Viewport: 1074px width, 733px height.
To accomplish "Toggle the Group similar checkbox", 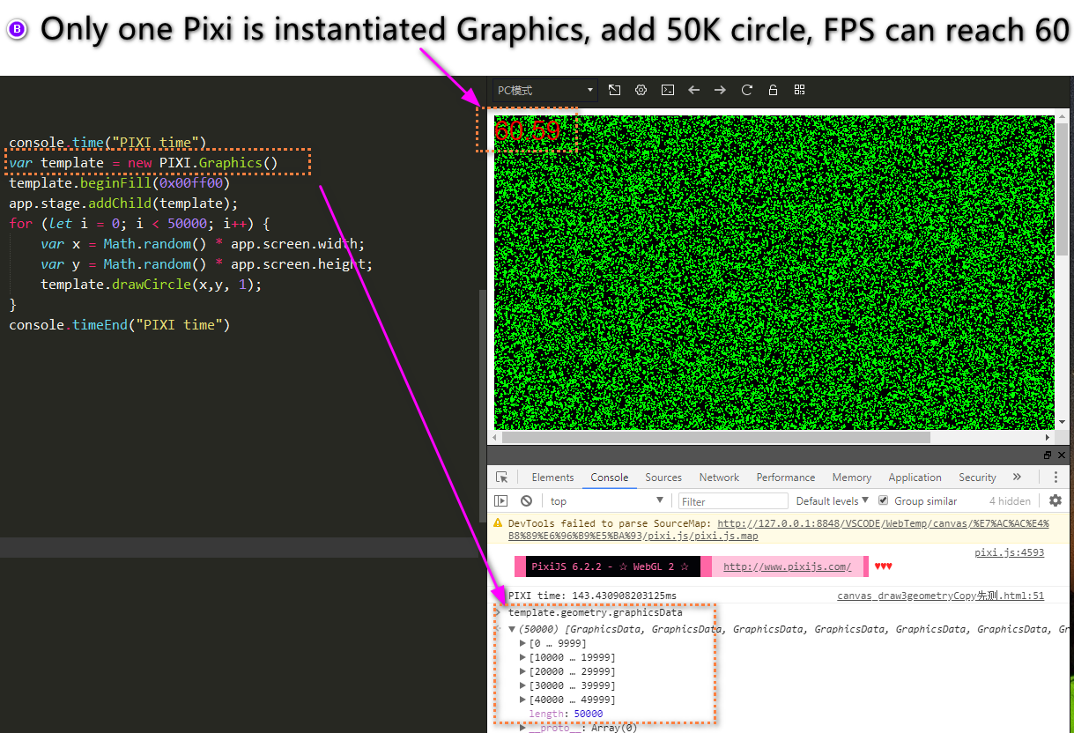I will coord(883,500).
